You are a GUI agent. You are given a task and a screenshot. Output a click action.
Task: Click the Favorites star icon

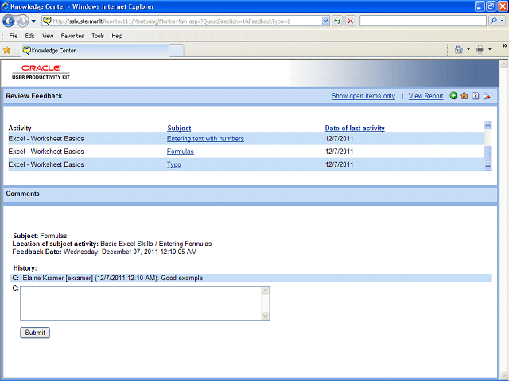[7, 50]
